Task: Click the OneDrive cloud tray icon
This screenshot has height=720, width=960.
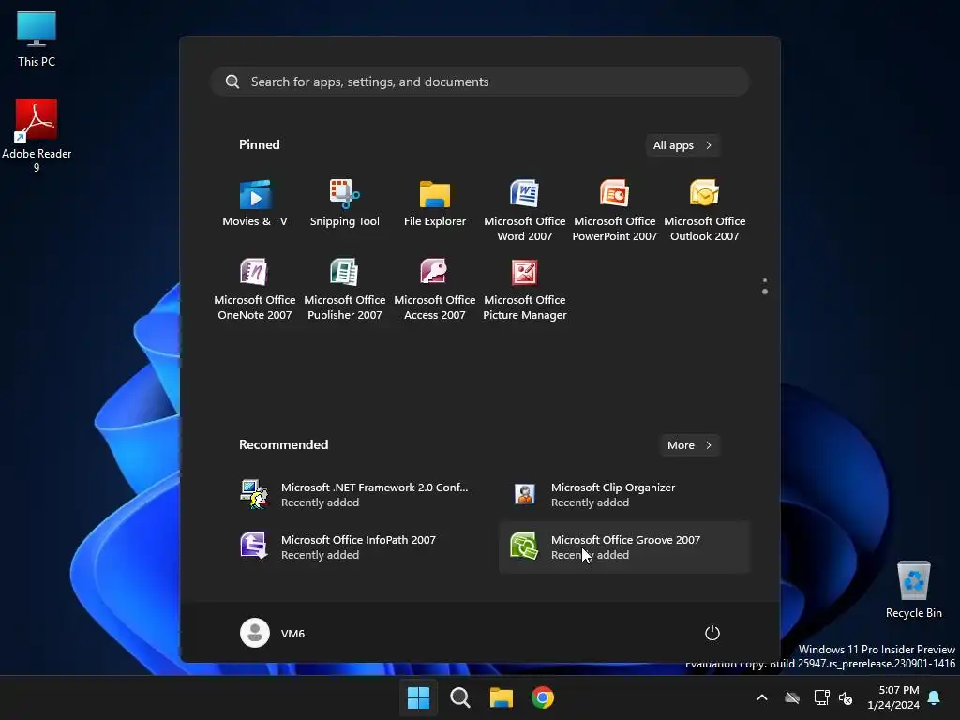Action: click(x=792, y=697)
